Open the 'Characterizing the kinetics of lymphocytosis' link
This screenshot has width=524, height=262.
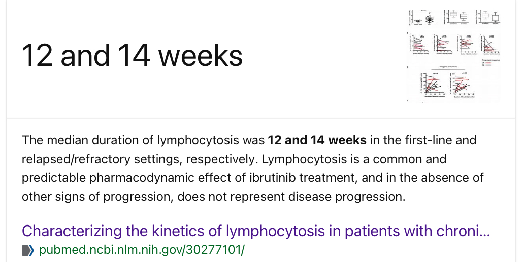[255, 231]
